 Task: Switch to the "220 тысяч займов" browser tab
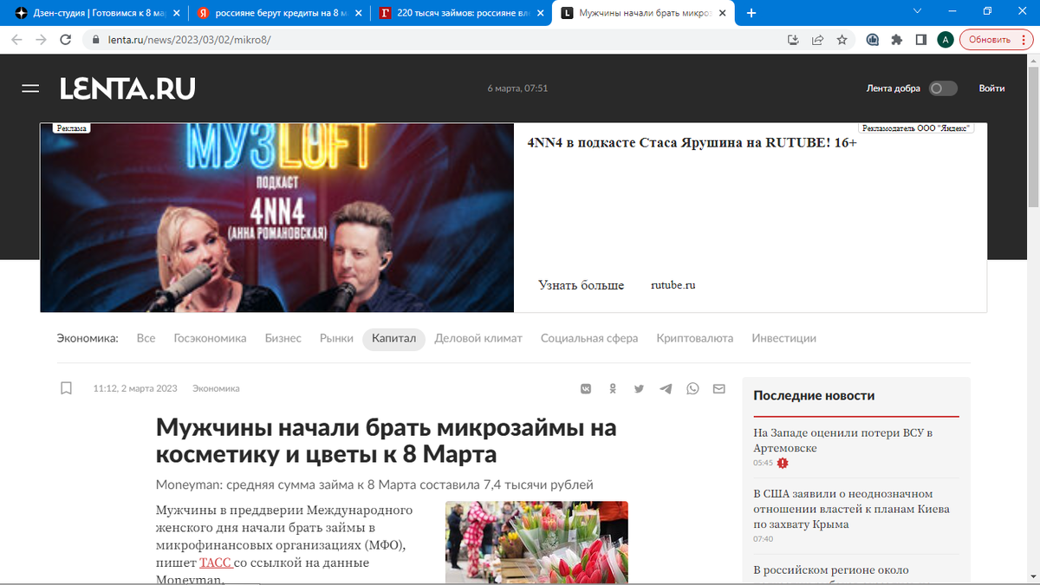click(459, 13)
